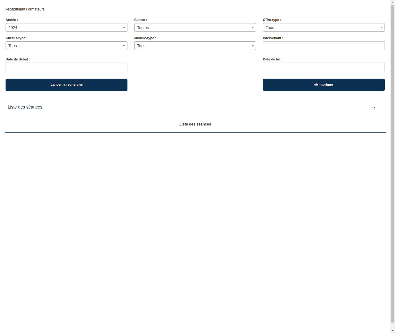Image resolution: width=395 pixels, height=333 pixels.
Task: Click the scrollbar up arrow
Action: [x=392, y=2]
